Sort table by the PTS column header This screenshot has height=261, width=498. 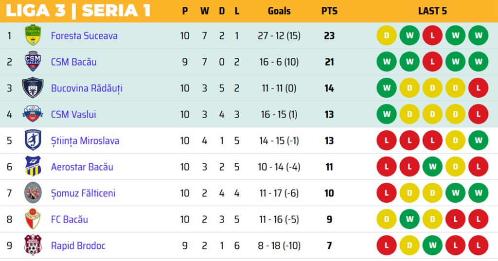(x=329, y=11)
